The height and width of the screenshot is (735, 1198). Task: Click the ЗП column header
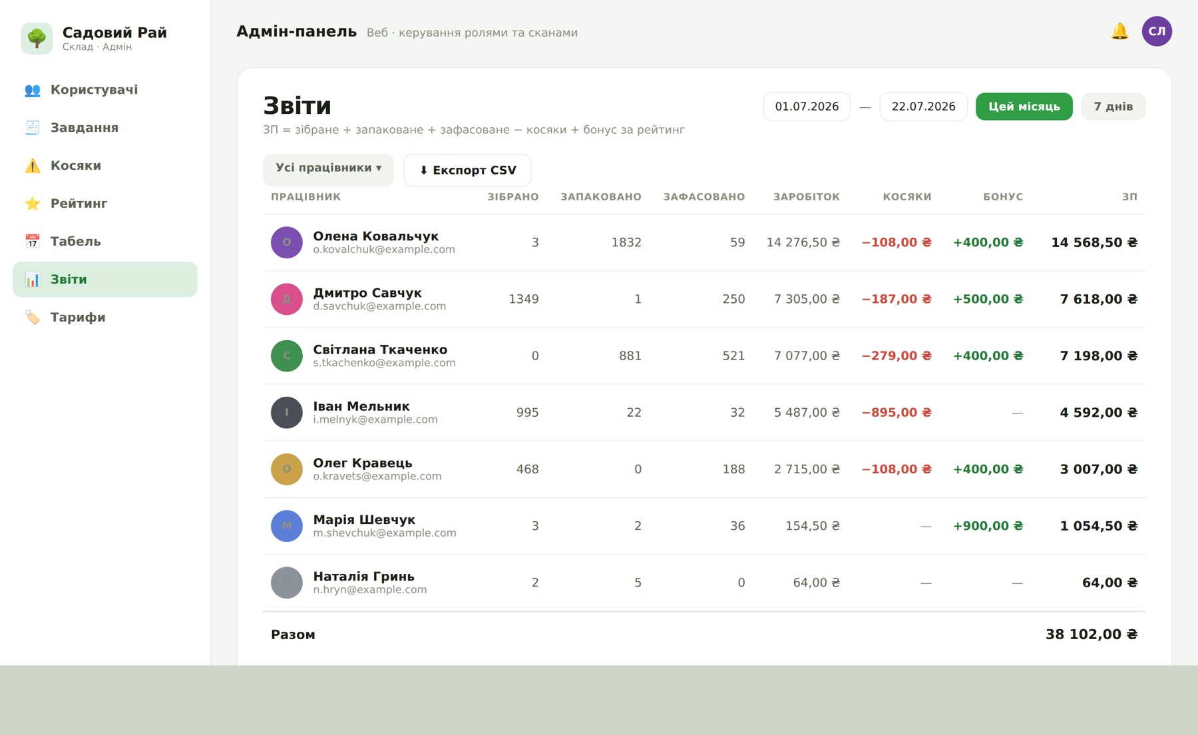tap(1129, 197)
